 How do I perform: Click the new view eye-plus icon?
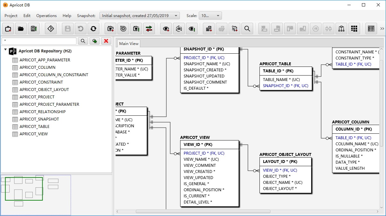point(166,29)
